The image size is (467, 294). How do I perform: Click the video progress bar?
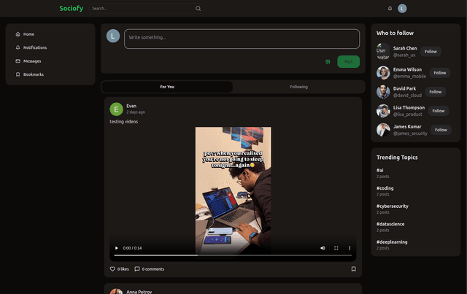(x=233, y=255)
